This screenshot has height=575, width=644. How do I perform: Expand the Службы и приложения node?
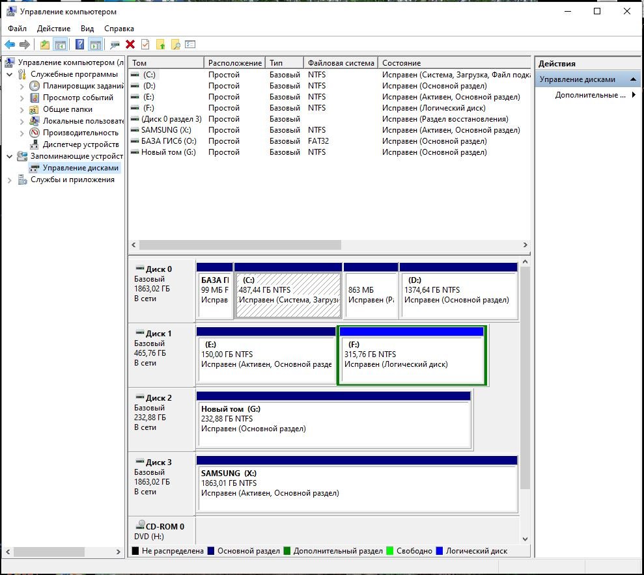(x=10, y=180)
